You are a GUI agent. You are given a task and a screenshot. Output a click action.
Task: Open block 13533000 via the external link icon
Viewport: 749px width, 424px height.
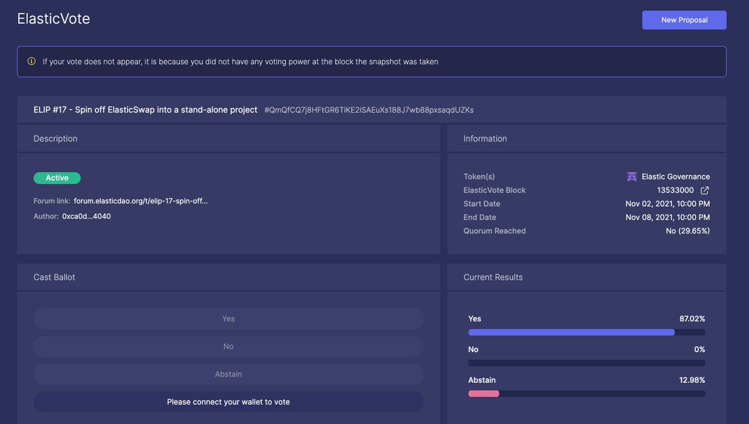tap(705, 190)
